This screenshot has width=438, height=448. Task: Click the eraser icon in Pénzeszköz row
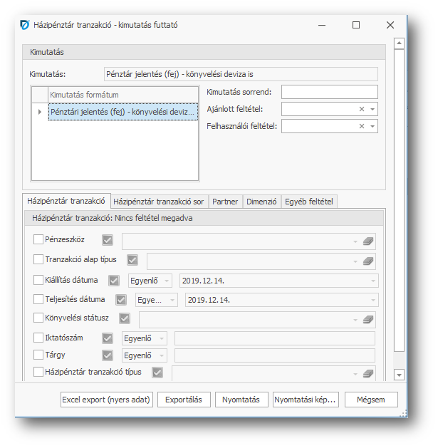point(367,241)
